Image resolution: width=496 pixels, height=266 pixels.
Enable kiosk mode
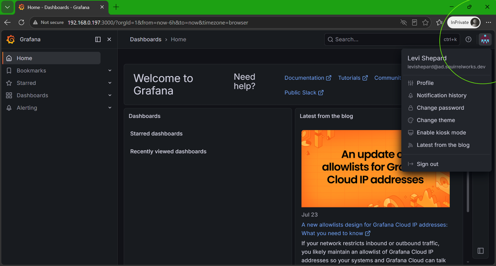[x=446, y=132]
